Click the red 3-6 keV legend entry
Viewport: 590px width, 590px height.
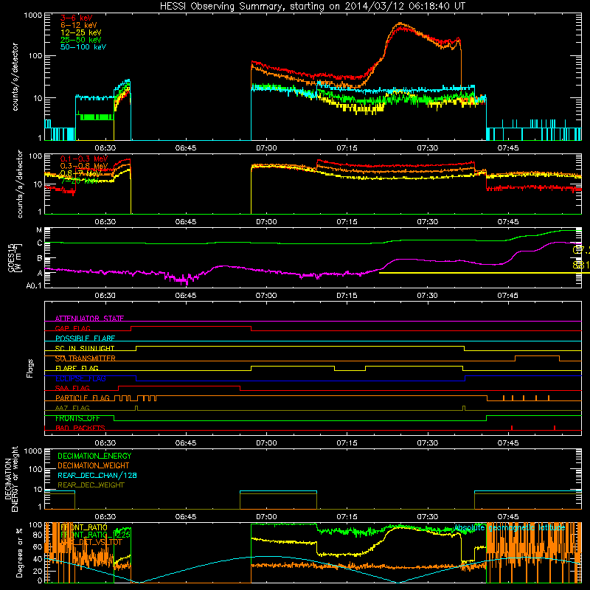(x=76, y=18)
